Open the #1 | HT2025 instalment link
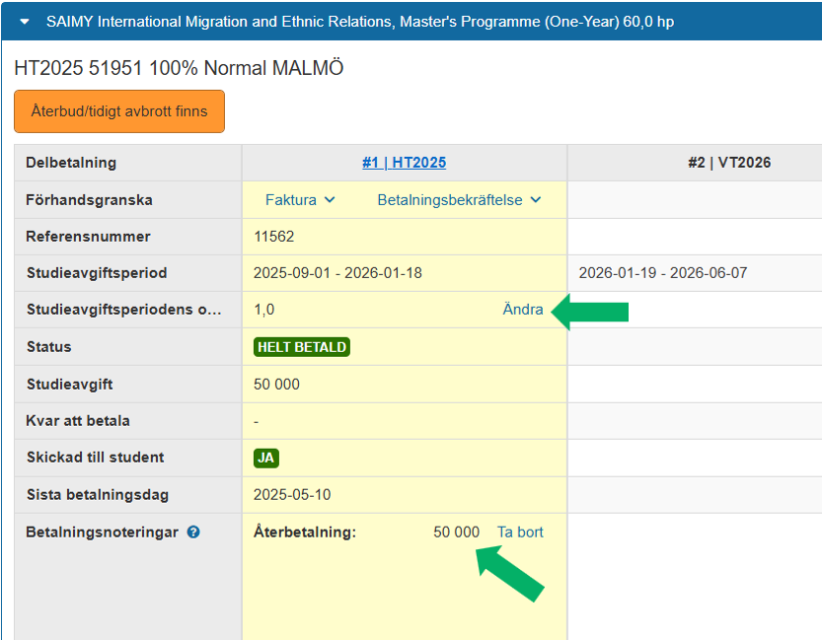This screenshot has width=822, height=640. (405, 163)
